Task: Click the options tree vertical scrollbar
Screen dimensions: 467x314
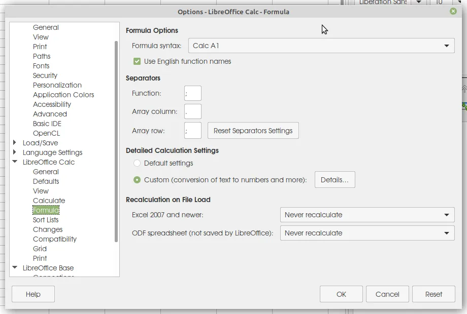Action: 116,142
